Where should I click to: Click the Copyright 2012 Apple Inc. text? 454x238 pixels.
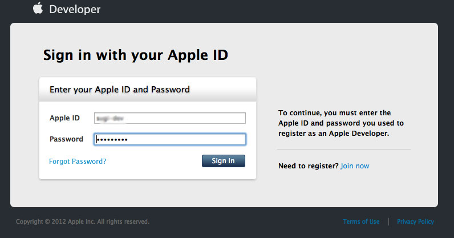pos(83,221)
